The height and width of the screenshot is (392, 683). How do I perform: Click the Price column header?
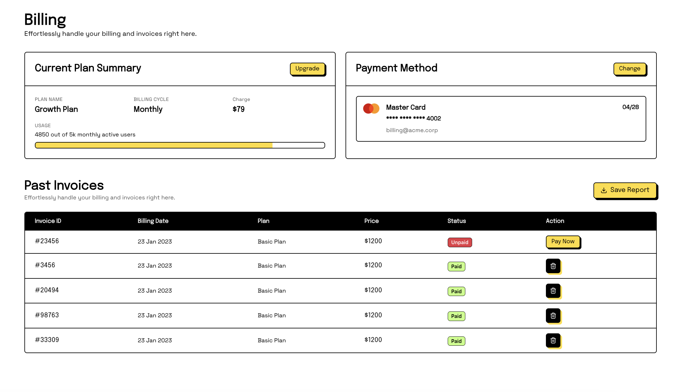pos(371,221)
